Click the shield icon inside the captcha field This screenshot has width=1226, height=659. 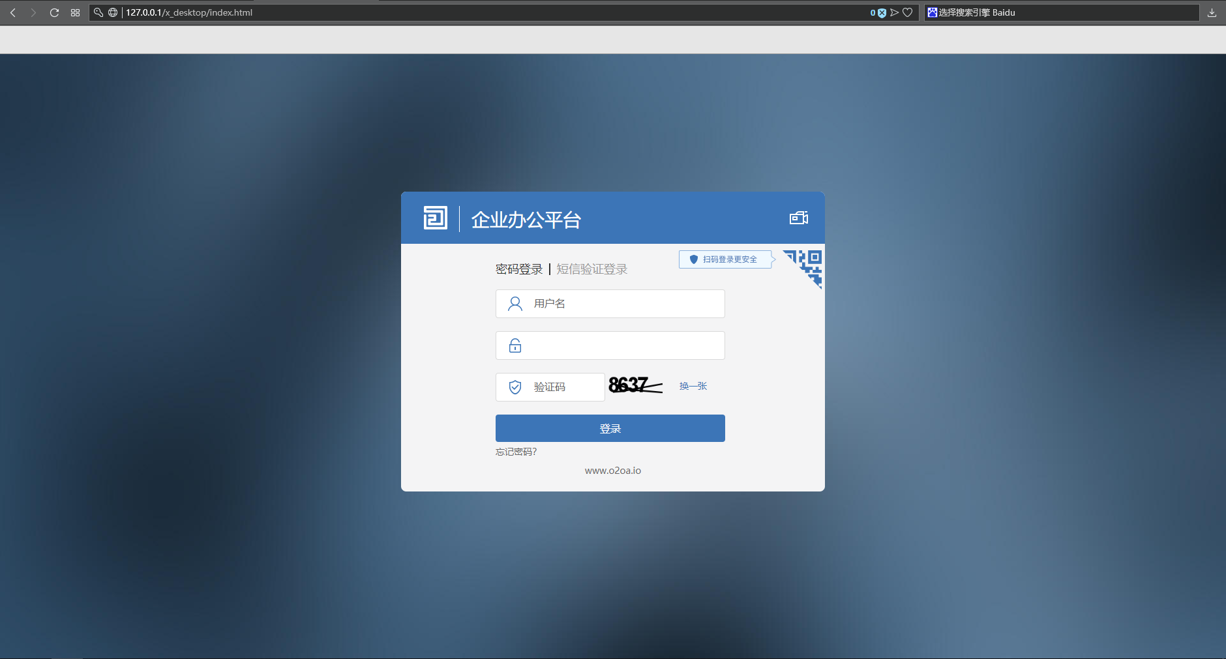pyautogui.click(x=515, y=387)
